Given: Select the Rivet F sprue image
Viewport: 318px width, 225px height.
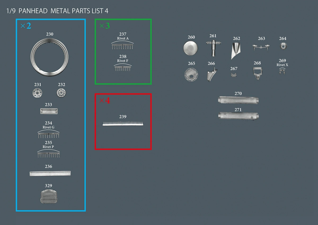Looking at the screenshot, I should pyautogui.click(x=122, y=68).
